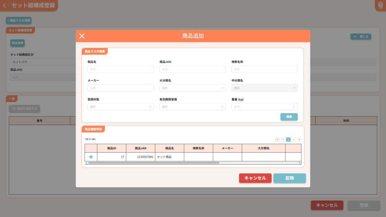Go to first page of results

(x=277, y=139)
